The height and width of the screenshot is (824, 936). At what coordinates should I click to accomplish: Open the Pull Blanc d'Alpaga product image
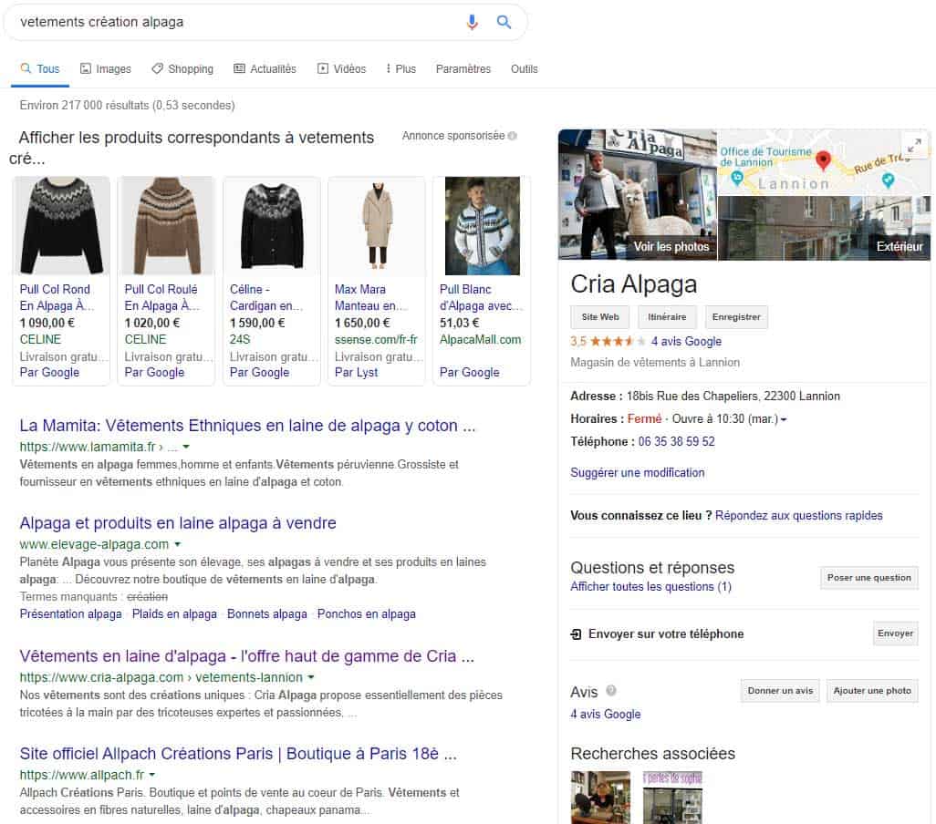[x=482, y=225]
